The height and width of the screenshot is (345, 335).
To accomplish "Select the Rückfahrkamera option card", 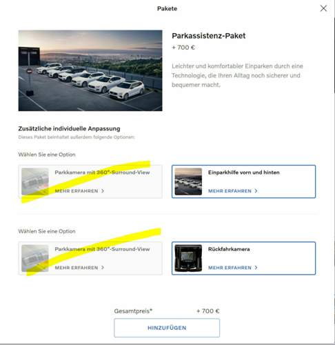I will [243, 258].
